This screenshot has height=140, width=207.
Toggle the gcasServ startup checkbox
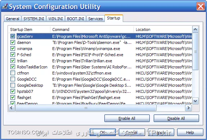pyautogui.click(x=13, y=36)
